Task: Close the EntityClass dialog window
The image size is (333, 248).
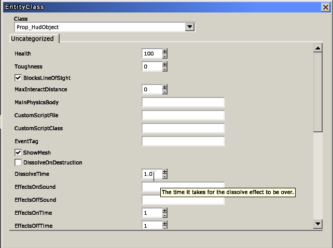Action: click(326, 7)
